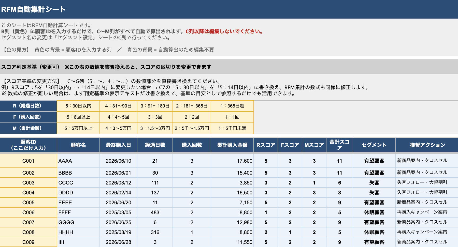
Task: Click the M（累計金額） label cell
Action: 28,128
